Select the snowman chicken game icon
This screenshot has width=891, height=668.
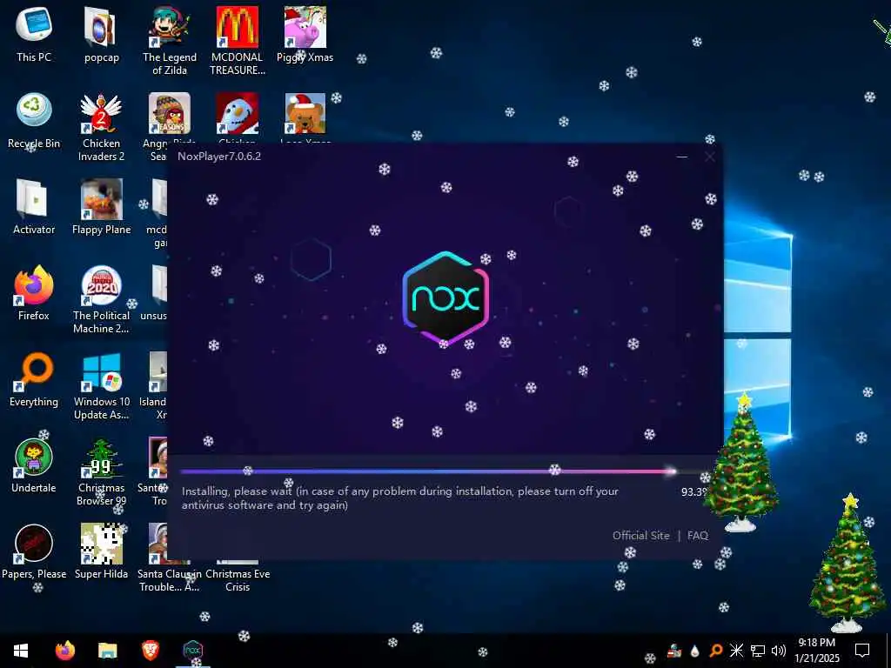pyautogui.click(x=237, y=114)
